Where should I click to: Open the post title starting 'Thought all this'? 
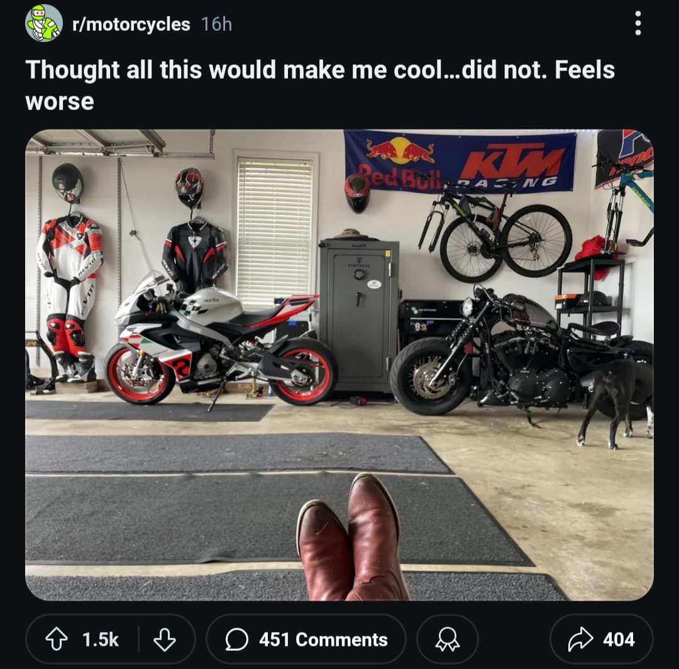pyautogui.click(x=320, y=86)
